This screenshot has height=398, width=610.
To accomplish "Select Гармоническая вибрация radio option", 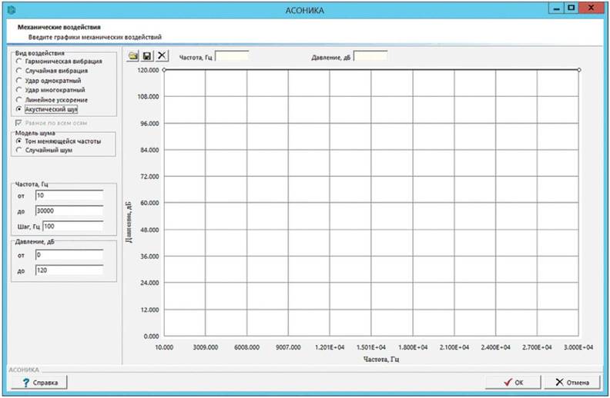I will coord(19,61).
